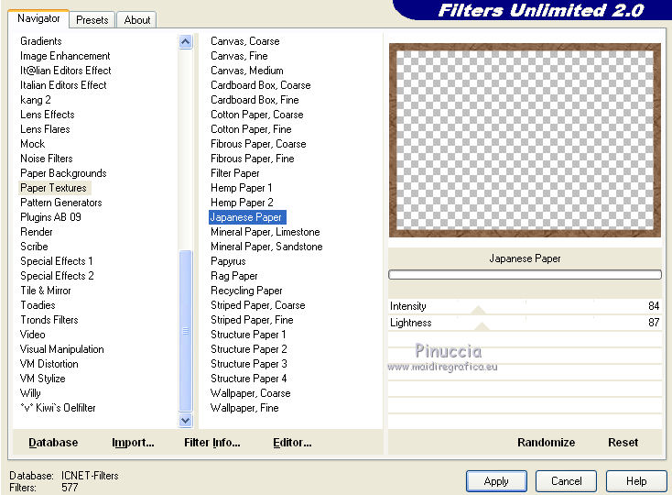Choose Japanese Paper filter
The height and width of the screenshot is (495, 672).
(x=247, y=217)
